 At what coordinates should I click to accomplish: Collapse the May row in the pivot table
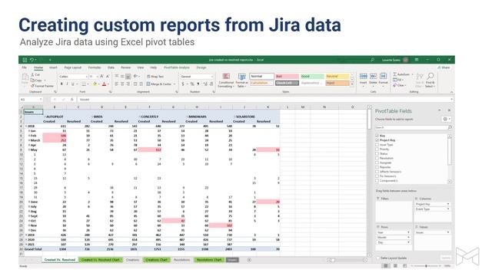[29, 150]
